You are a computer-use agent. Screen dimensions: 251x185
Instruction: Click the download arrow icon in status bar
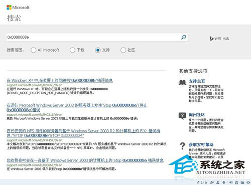pos(224,182)
